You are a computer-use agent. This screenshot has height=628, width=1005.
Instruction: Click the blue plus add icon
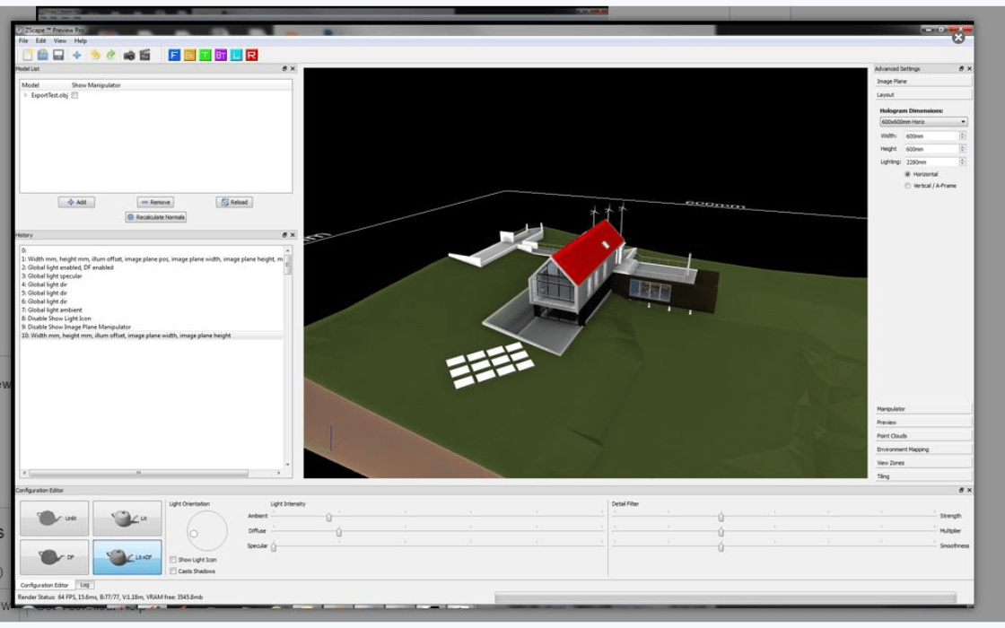pos(77,55)
